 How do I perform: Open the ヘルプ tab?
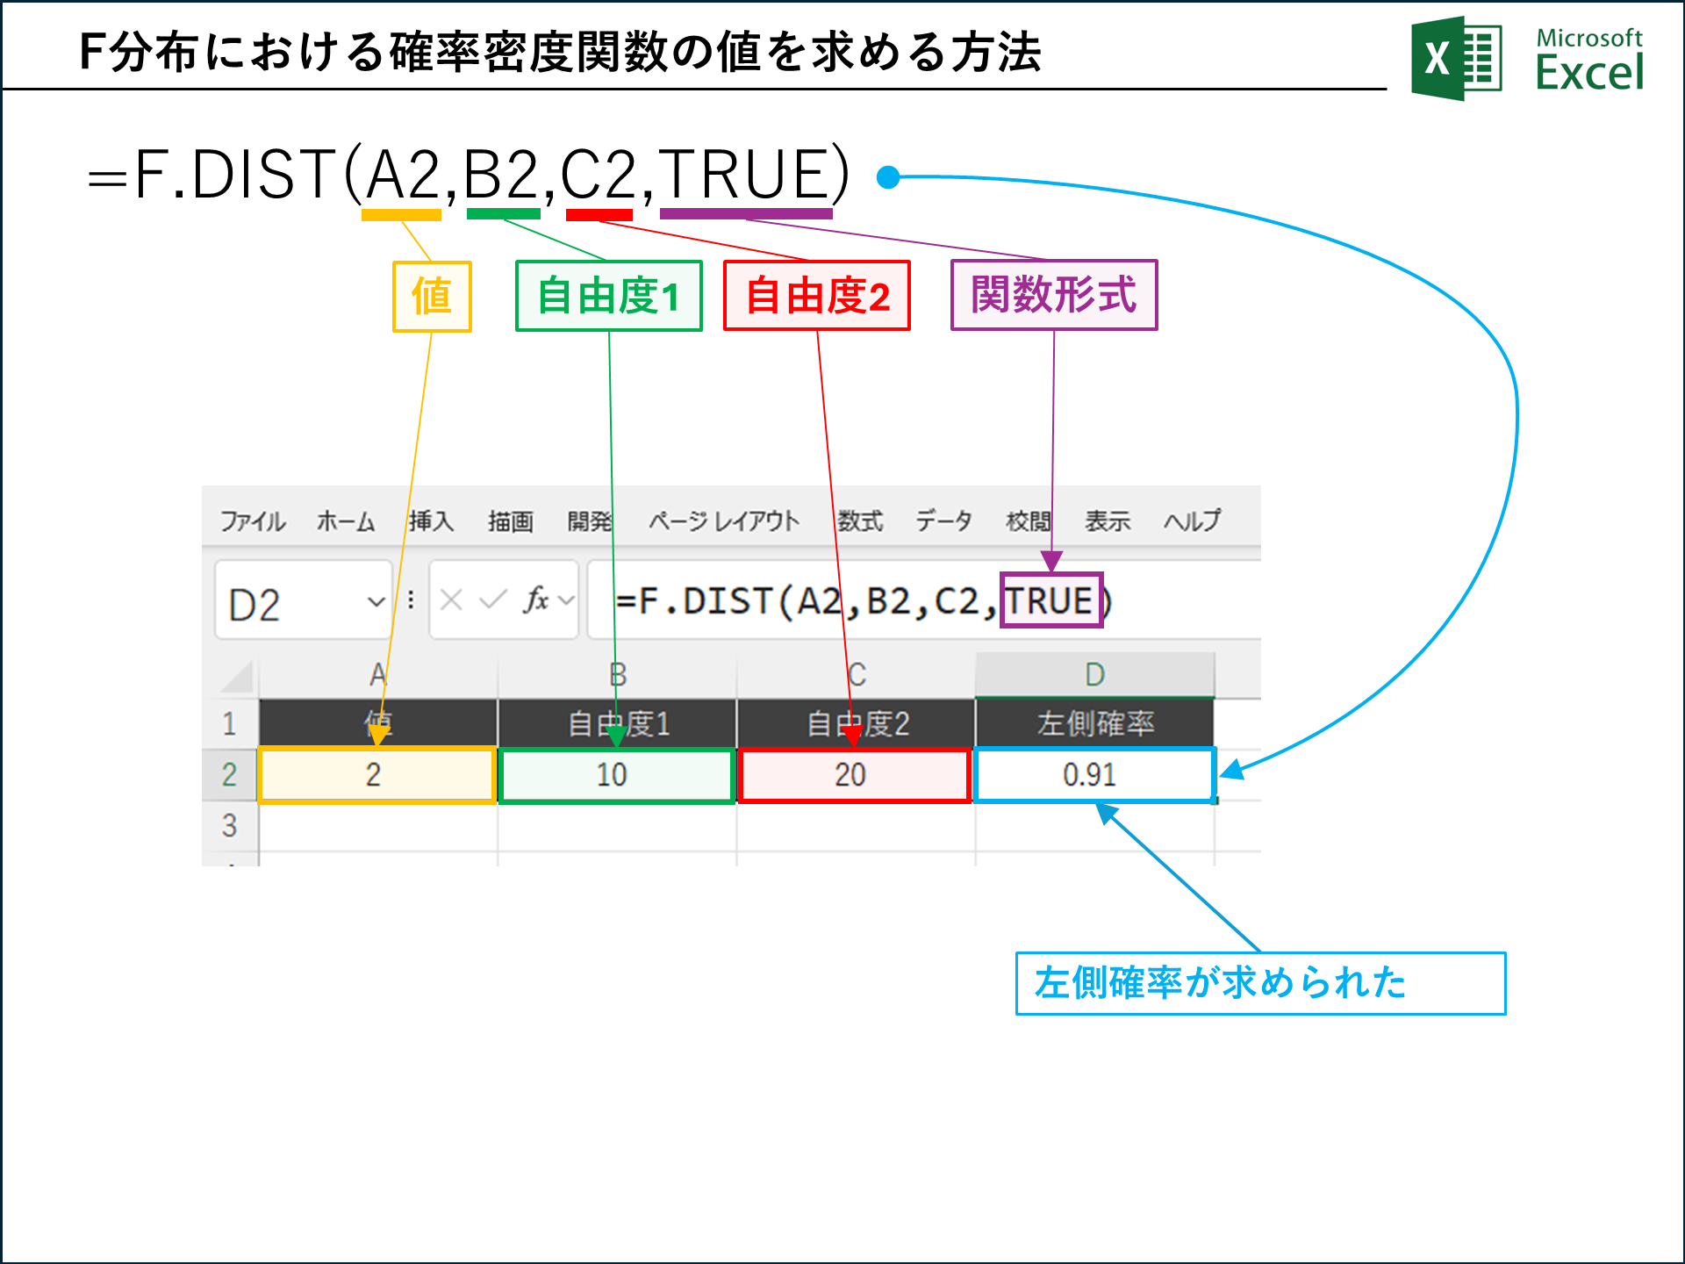pyautogui.click(x=1192, y=521)
